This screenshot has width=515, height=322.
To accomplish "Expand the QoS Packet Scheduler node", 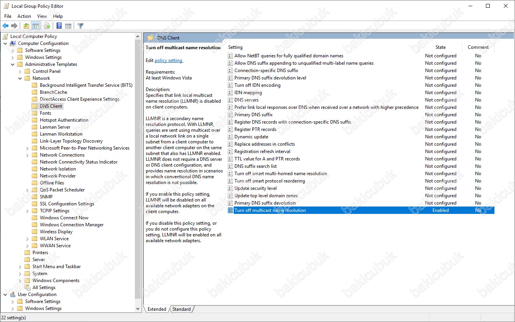I will pyautogui.click(x=28, y=190).
